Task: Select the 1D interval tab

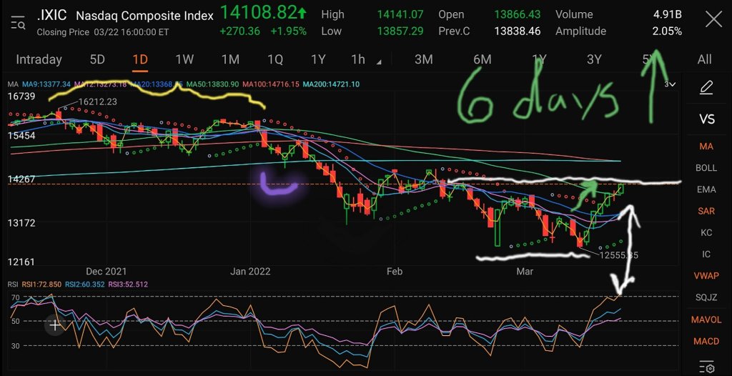Action: point(140,59)
